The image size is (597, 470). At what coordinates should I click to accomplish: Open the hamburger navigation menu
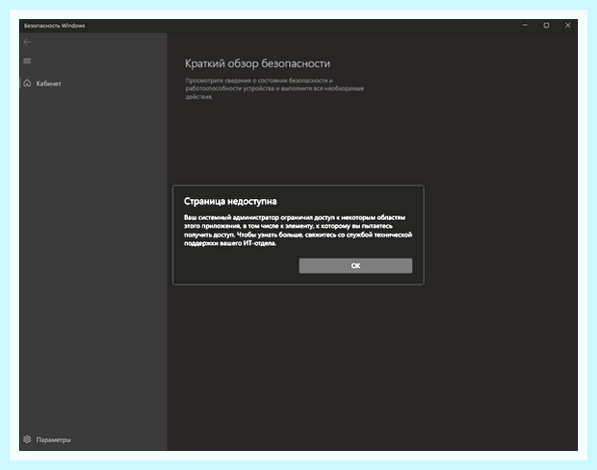point(27,61)
